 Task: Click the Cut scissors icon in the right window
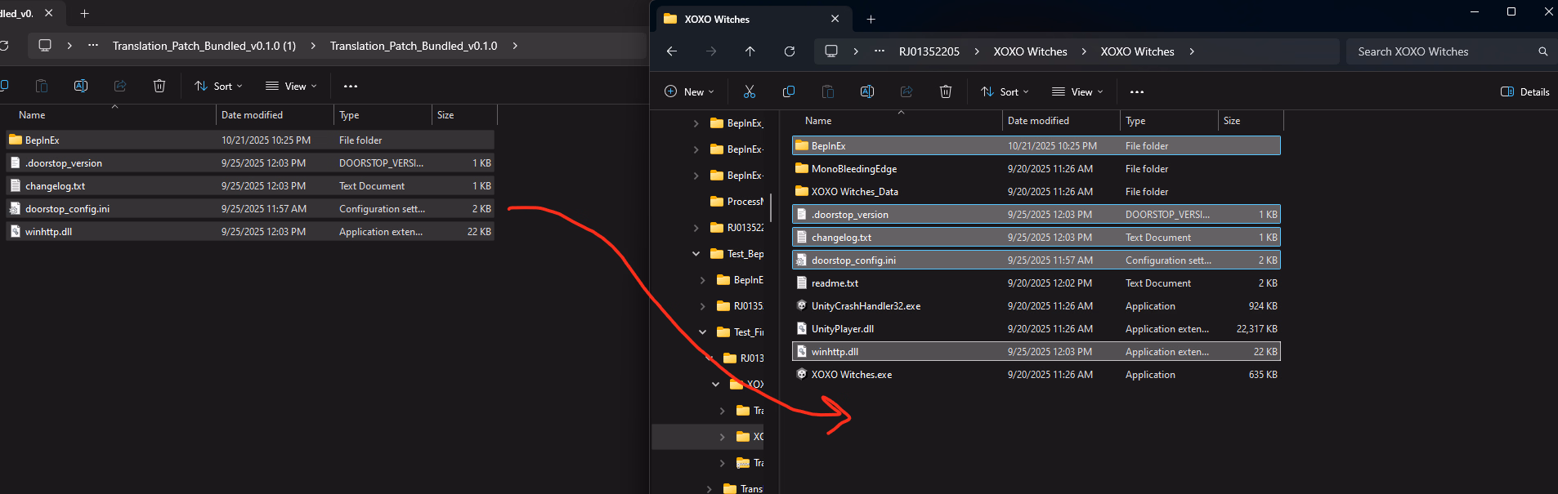pyautogui.click(x=749, y=91)
